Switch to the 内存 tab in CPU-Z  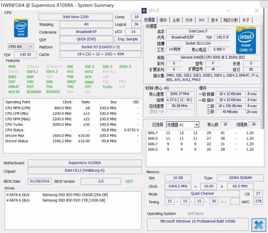pyautogui.click(x=189, y=20)
